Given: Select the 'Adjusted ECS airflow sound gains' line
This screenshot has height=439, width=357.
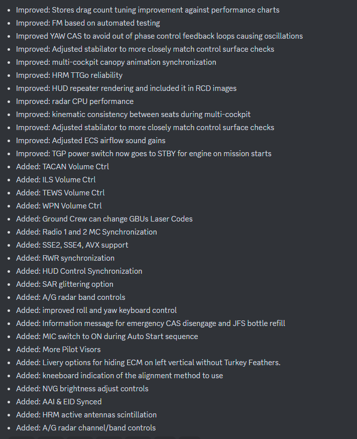Looking at the screenshot, I should point(91,141).
